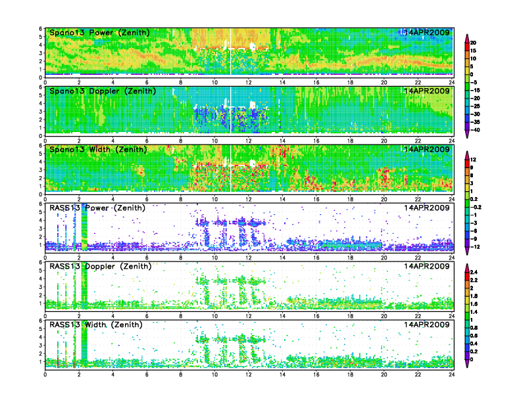This screenshot has width=521, height=402.
Task: Click the 'RASS13 Width (Zenith)' panel title
Action: (96, 324)
